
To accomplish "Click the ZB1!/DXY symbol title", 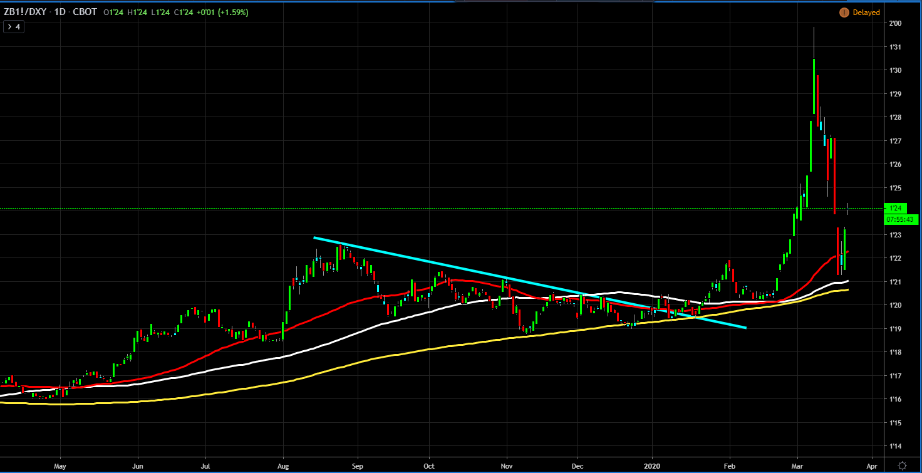I will point(24,12).
